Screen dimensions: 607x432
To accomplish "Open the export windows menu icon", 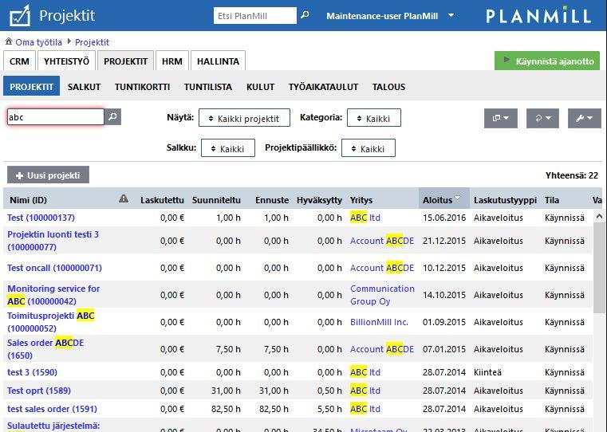I will 501,118.
